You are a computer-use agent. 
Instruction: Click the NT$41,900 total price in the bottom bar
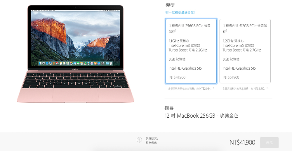pos(242,143)
